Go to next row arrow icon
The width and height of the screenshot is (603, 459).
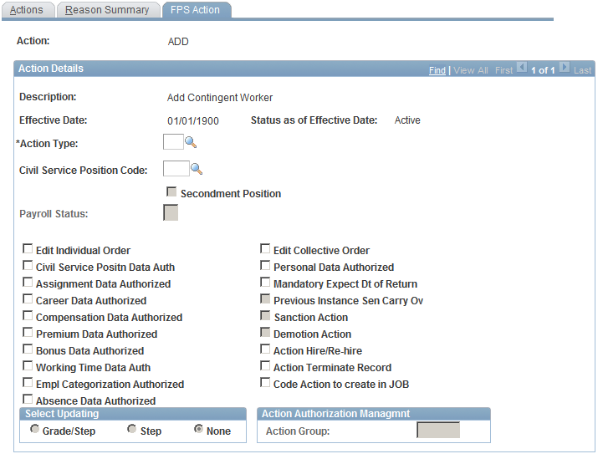coord(565,67)
